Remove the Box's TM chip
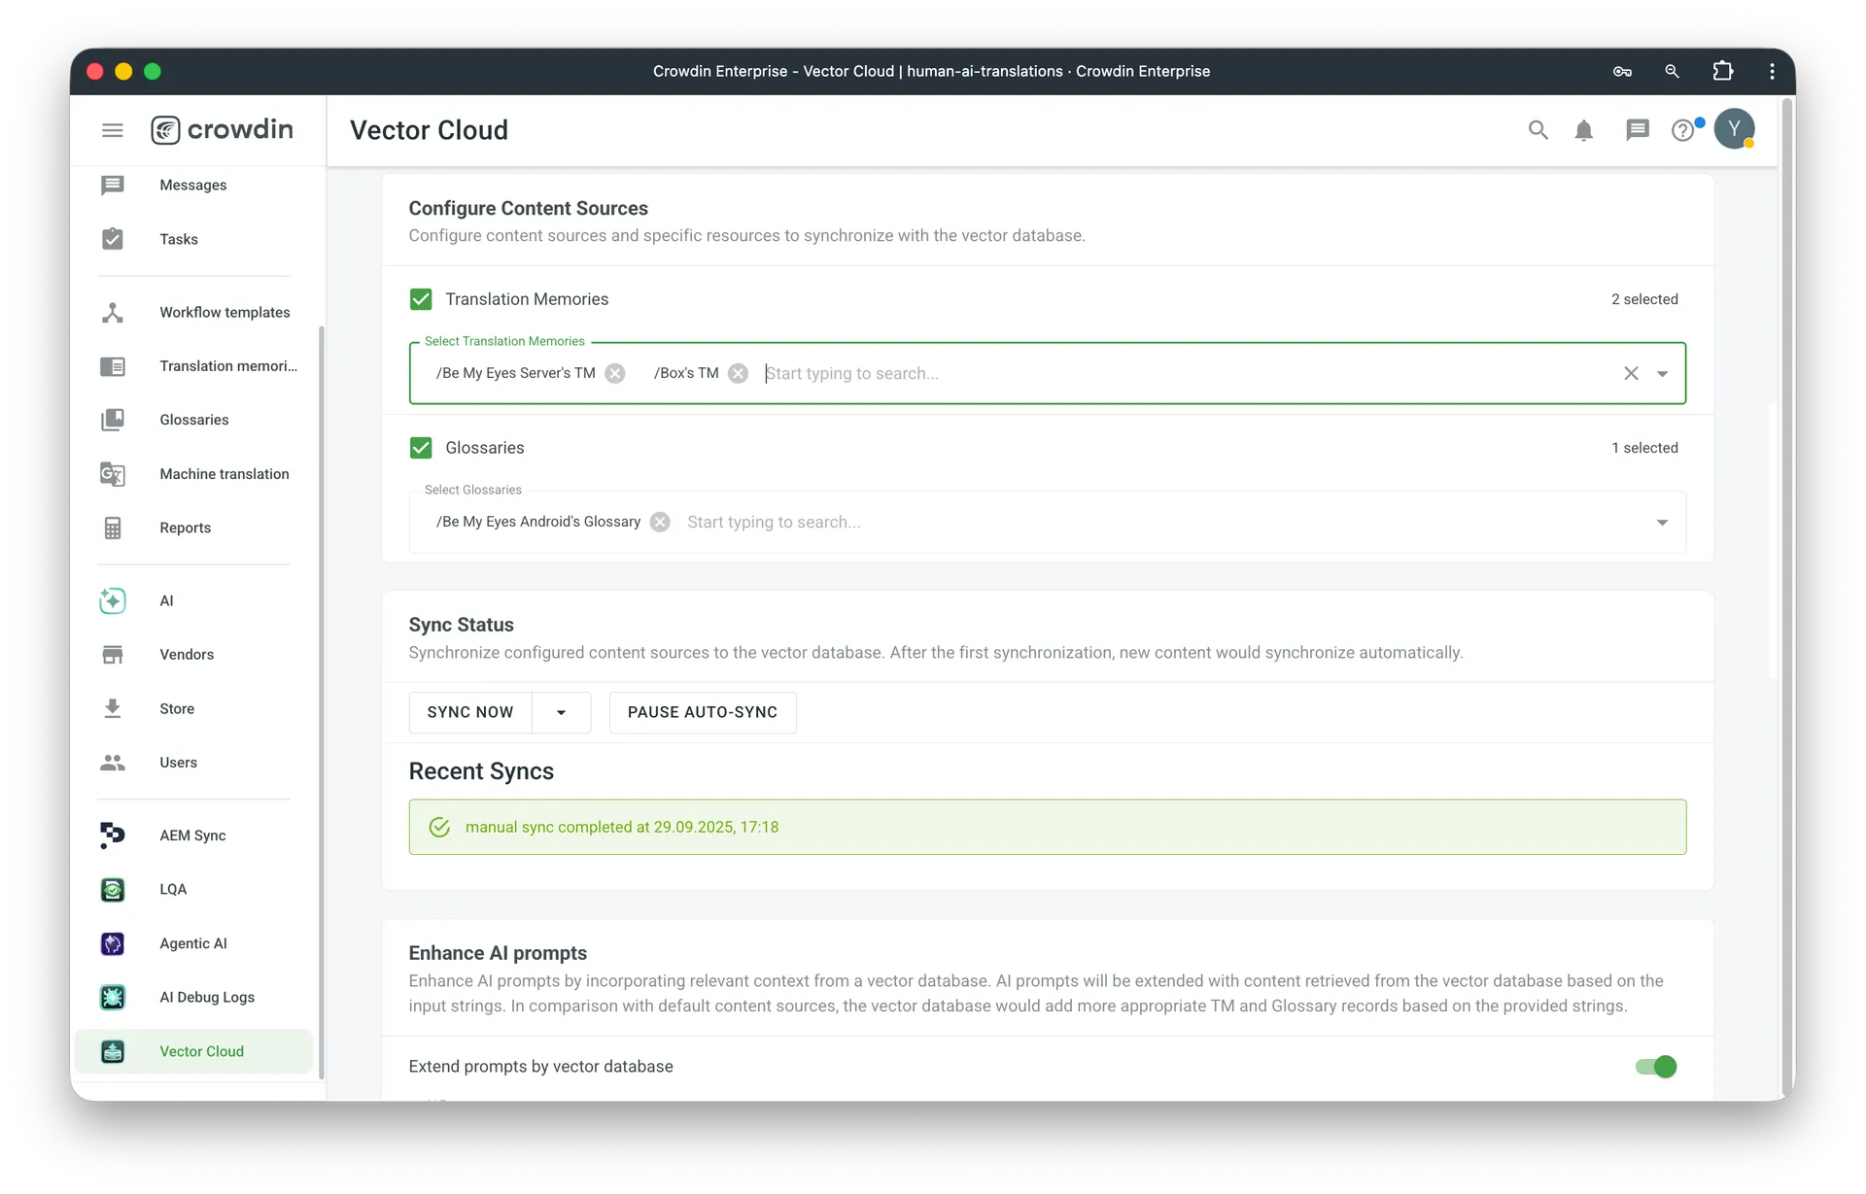1866x1194 pixels. pos(739,373)
